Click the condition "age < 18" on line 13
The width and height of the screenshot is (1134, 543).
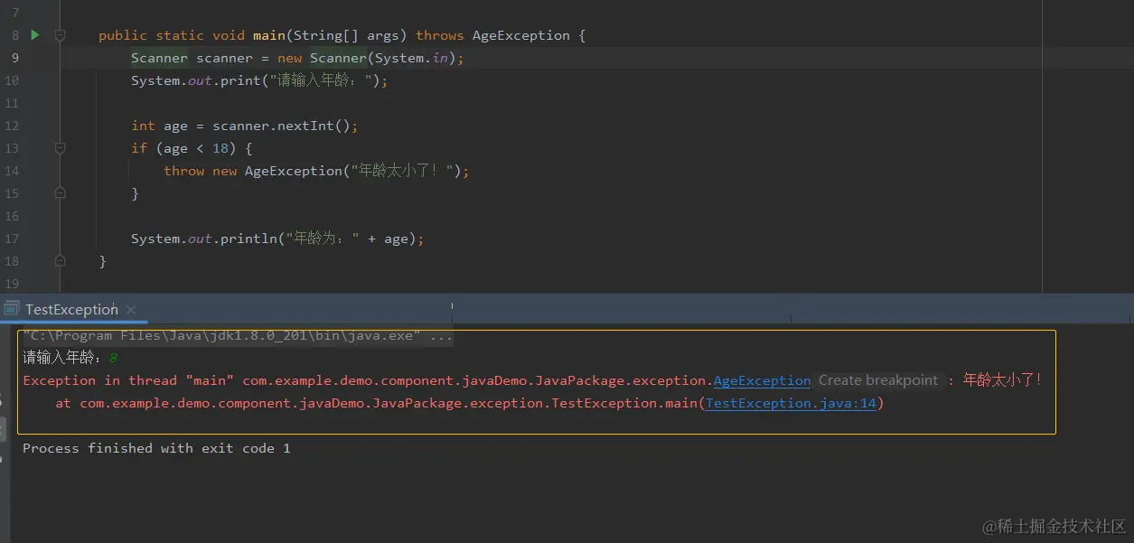[x=196, y=148]
